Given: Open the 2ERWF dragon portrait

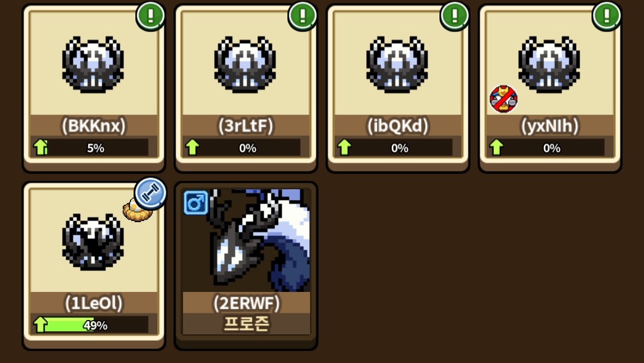Looking at the screenshot, I should tap(246, 241).
